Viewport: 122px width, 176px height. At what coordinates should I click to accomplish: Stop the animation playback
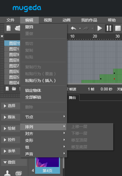[x=118, y=28]
